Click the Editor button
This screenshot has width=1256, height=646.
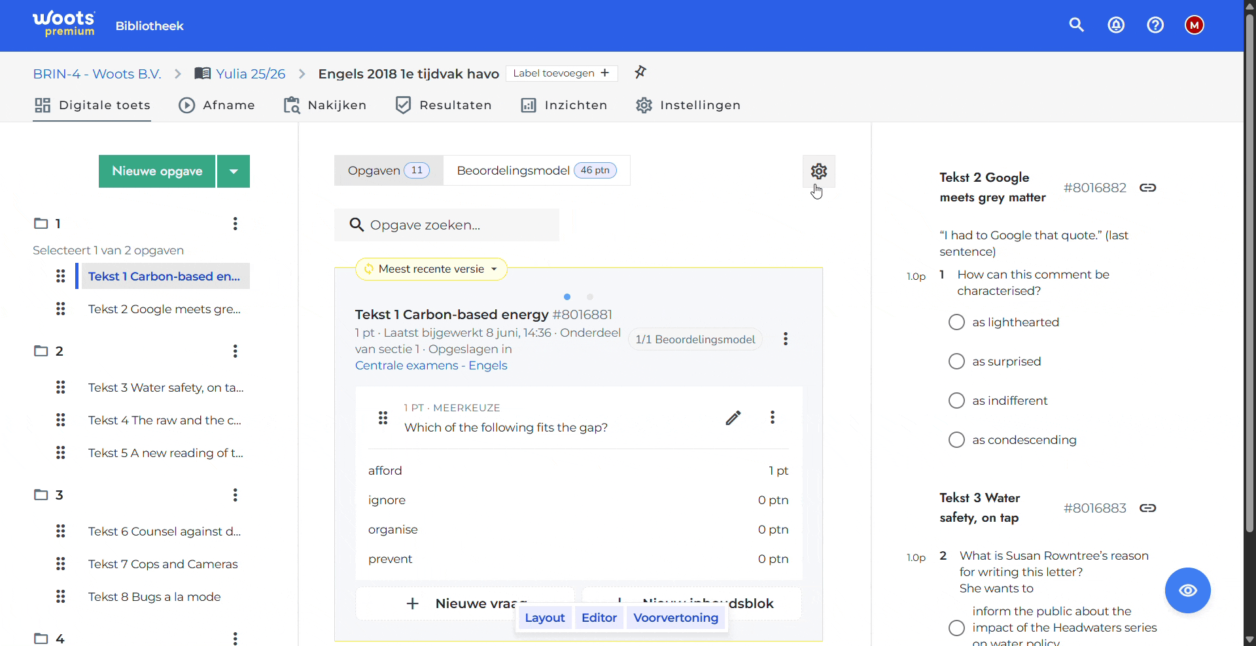pyautogui.click(x=599, y=618)
